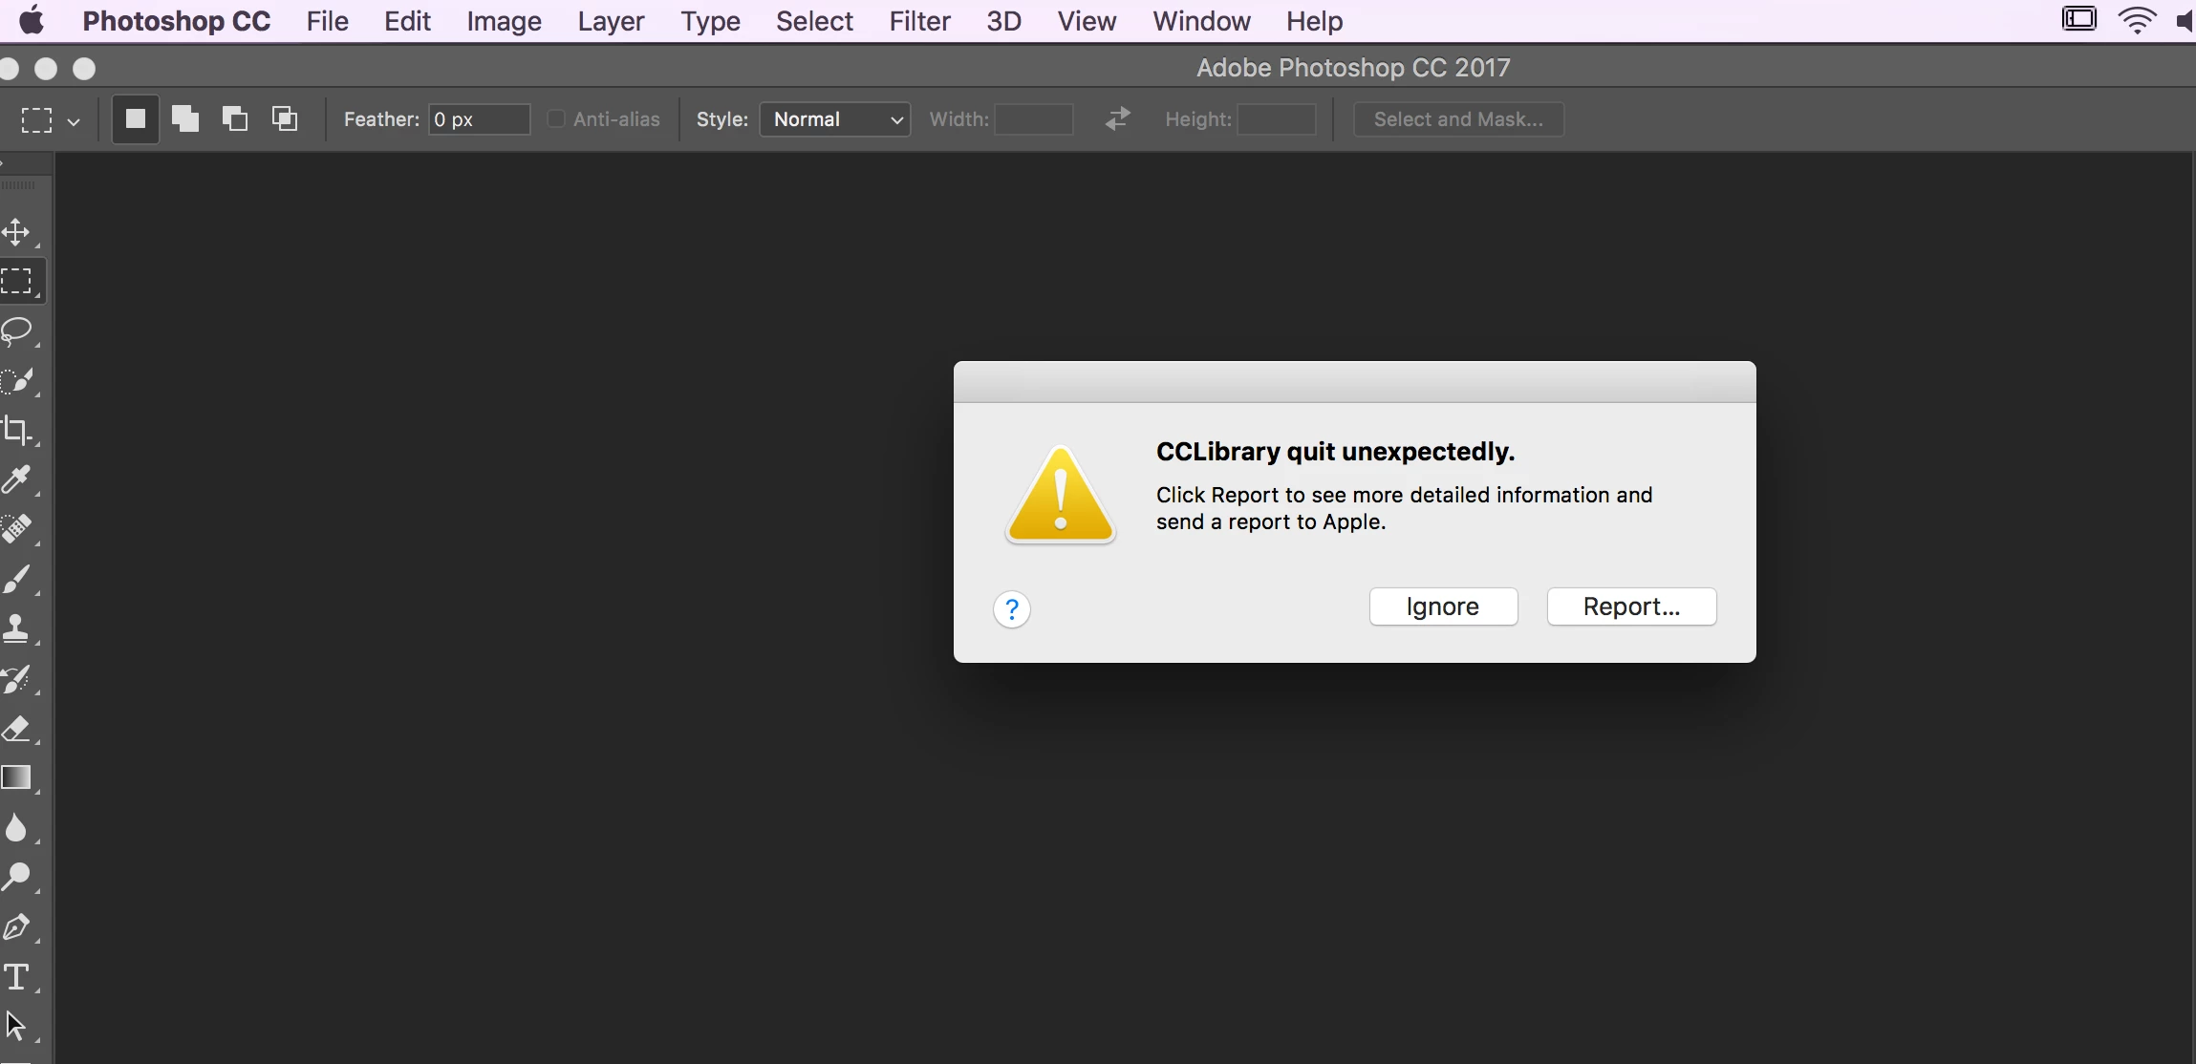Viewport: 2196px width, 1064px height.
Task: Expand the marquee tool preset picker arrow
Action: pos(74,122)
